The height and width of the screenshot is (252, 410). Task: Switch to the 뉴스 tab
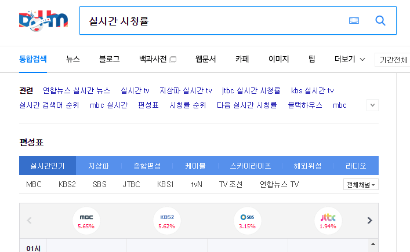pyautogui.click(x=73, y=59)
